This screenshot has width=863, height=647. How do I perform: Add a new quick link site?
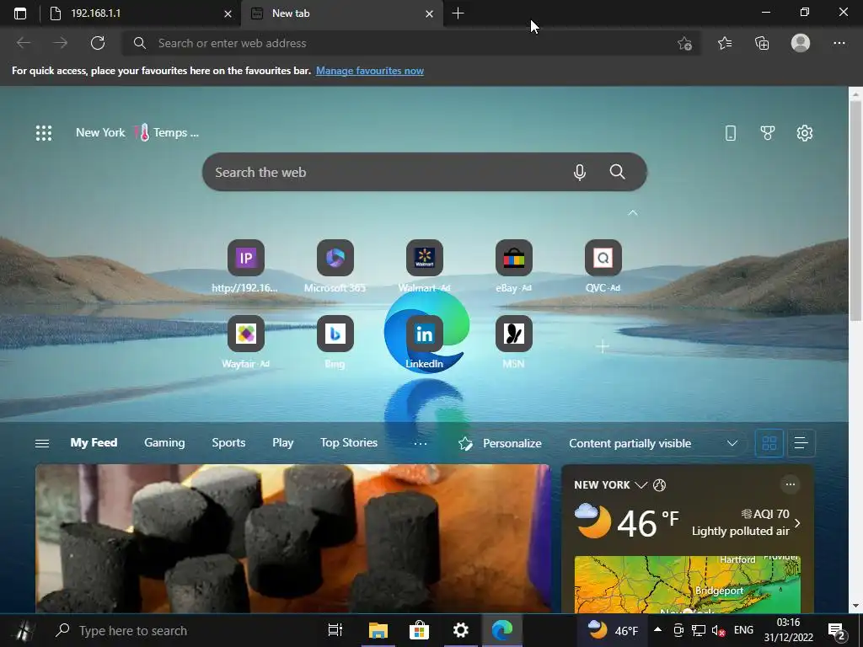[603, 346]
